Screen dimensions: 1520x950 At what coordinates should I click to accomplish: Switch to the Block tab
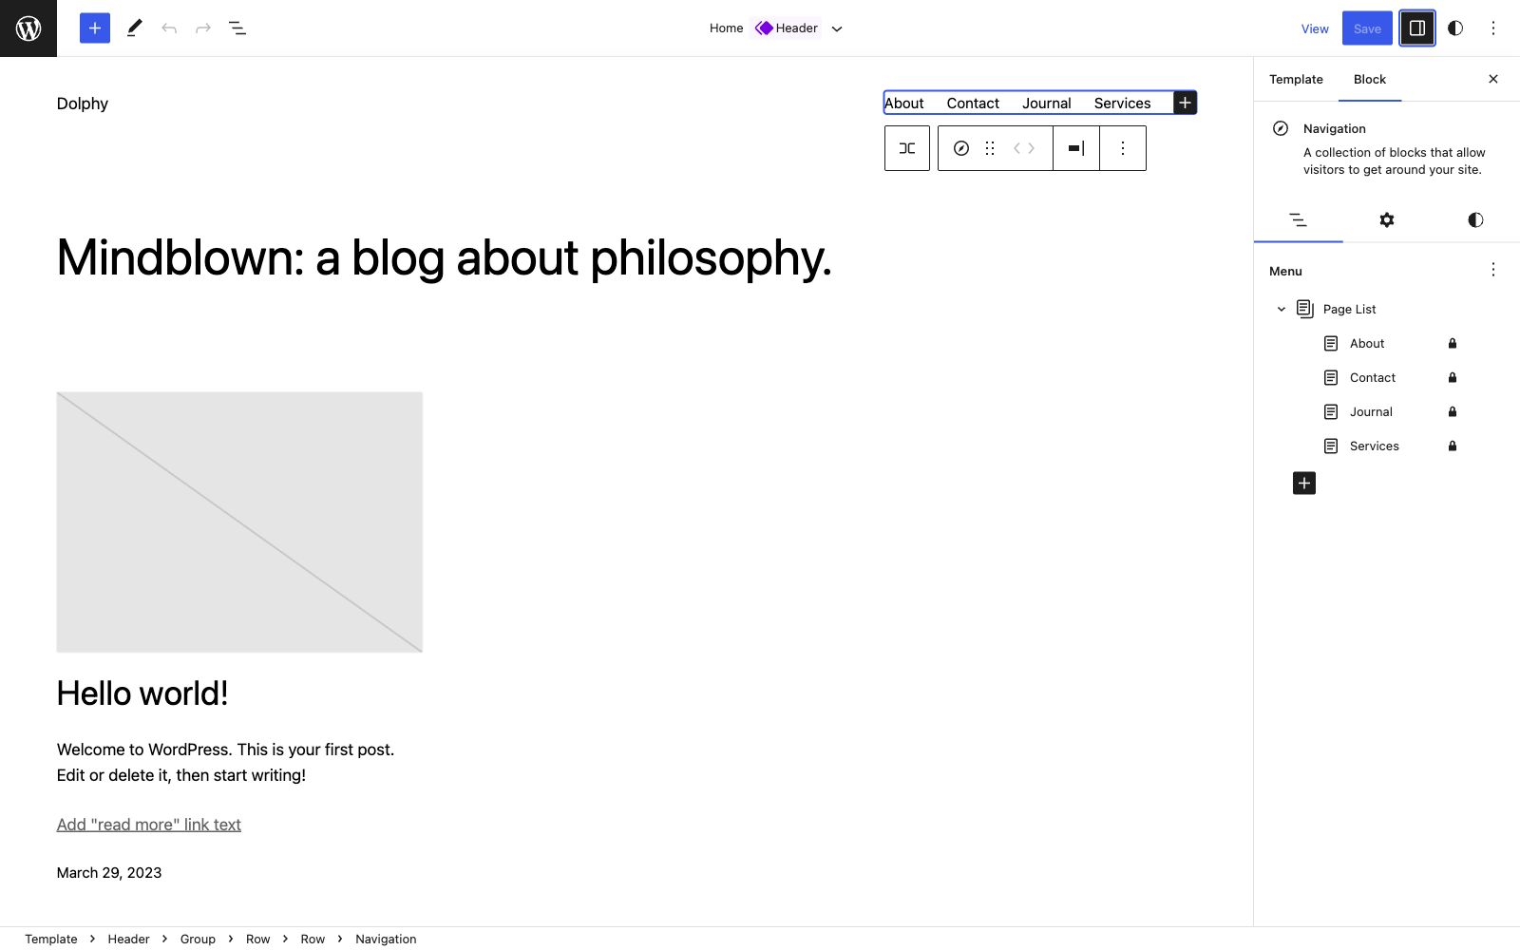pos(1369,79)
